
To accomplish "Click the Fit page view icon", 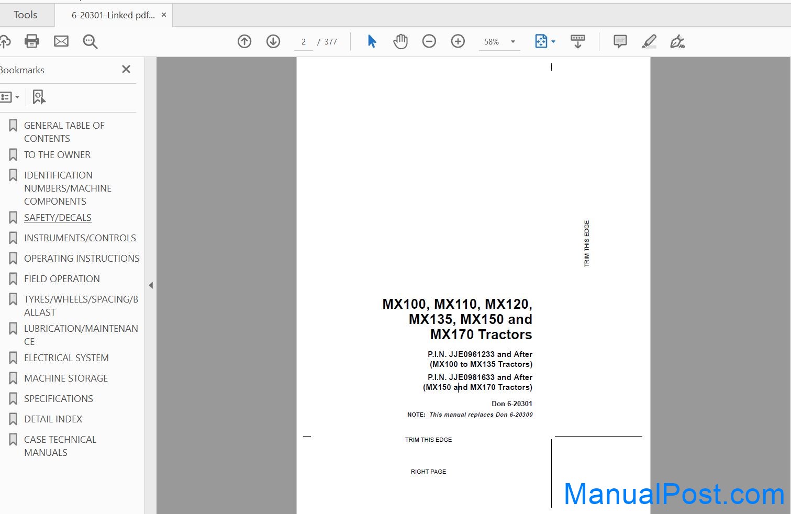I will (541, 41).
